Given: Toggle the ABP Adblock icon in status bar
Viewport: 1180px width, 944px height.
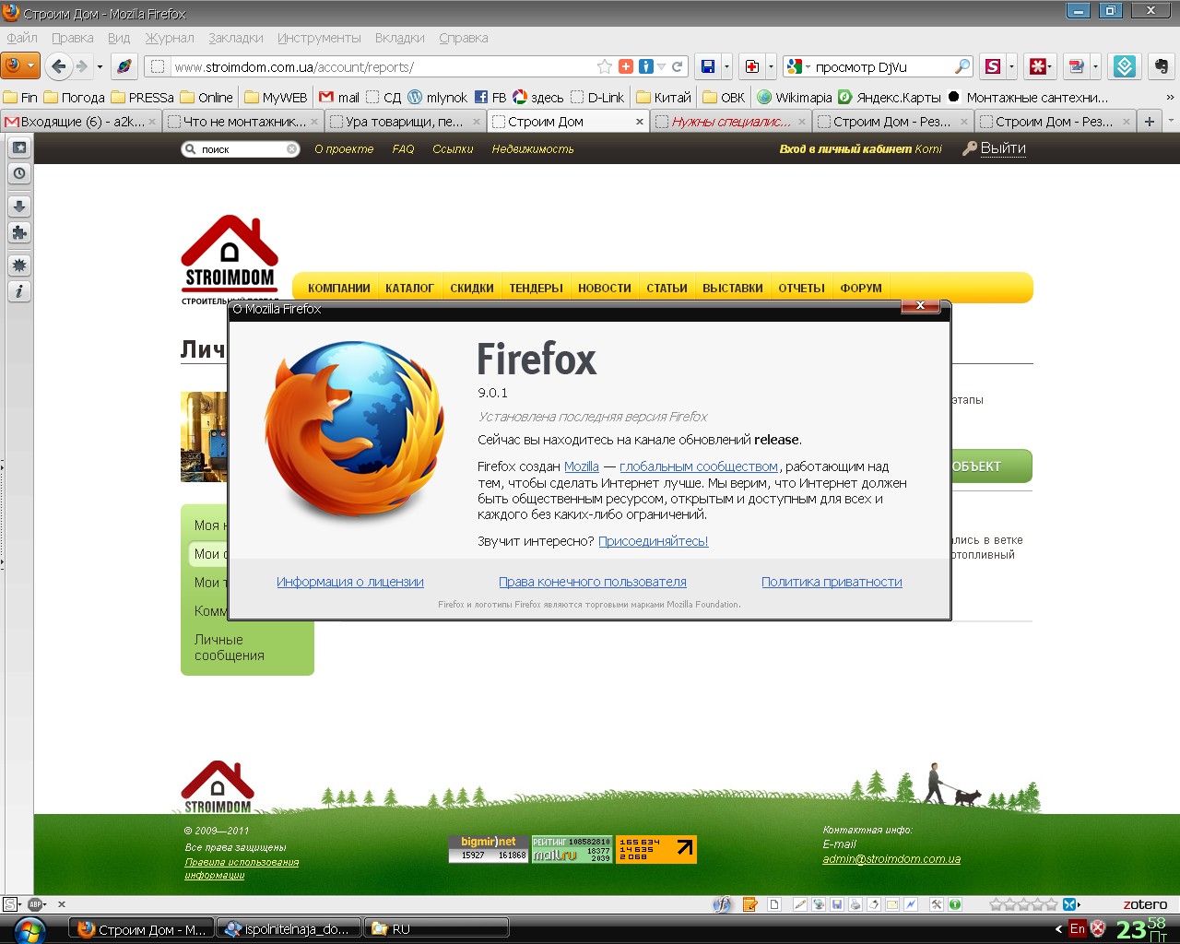Looking at the screenshot, I should (37, 904).
